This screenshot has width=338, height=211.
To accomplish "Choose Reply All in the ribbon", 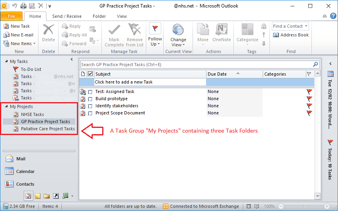I will (x=74, y=35).
